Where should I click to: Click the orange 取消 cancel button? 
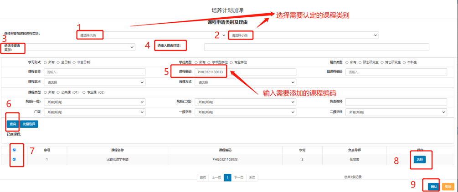[448, 187]
